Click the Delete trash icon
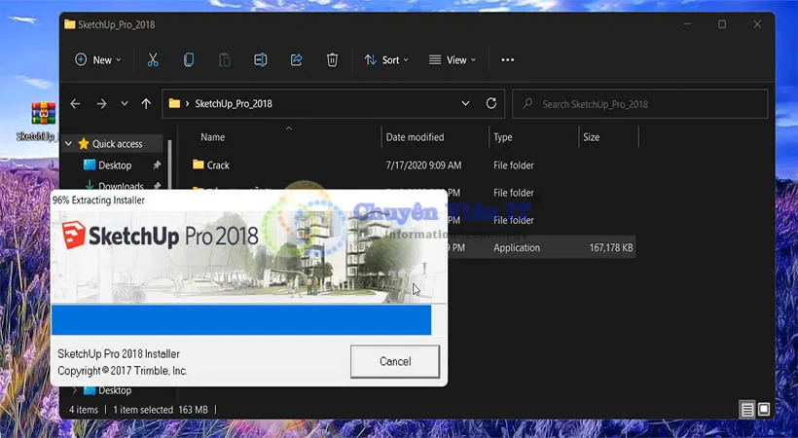The width and height of the screenshot is (798, 438). [x=332, y=60]
